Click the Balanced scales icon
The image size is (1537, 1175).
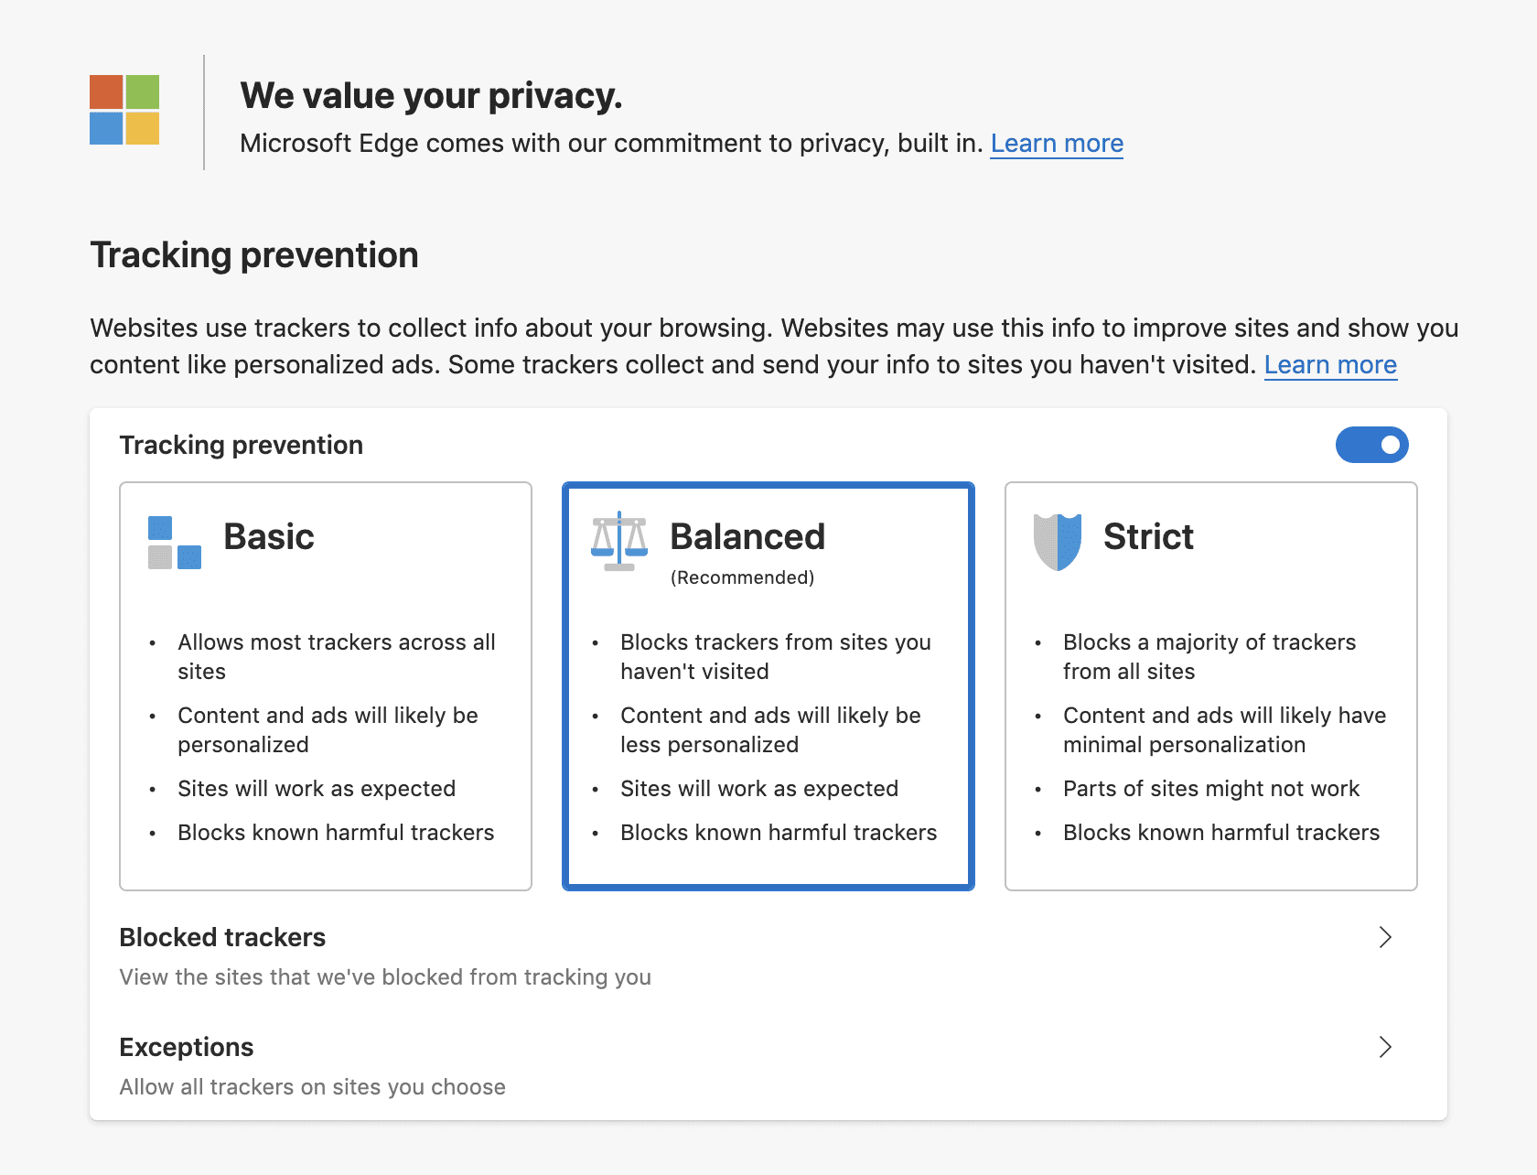click(619, 541)
